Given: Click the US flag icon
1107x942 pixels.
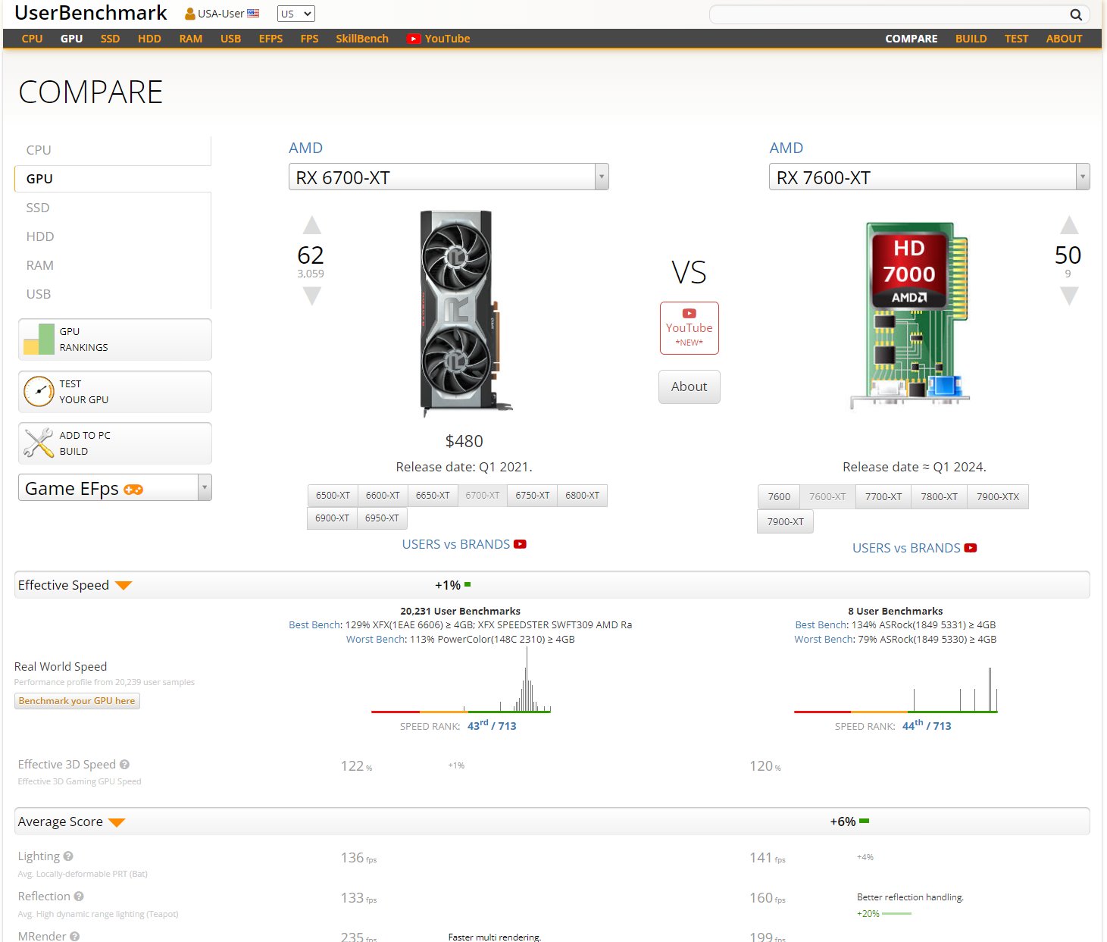Looking at the screenshot, I should coord(253,13).
